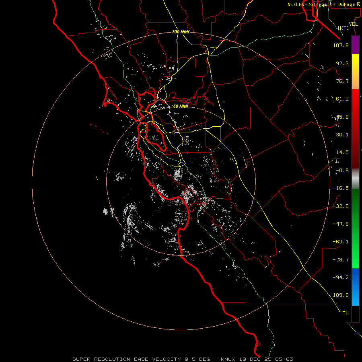Click the -47.6 velocity scale value
The height and width of the screenshot is (362, 362).
pyautogui.click(x=341, y=224)
